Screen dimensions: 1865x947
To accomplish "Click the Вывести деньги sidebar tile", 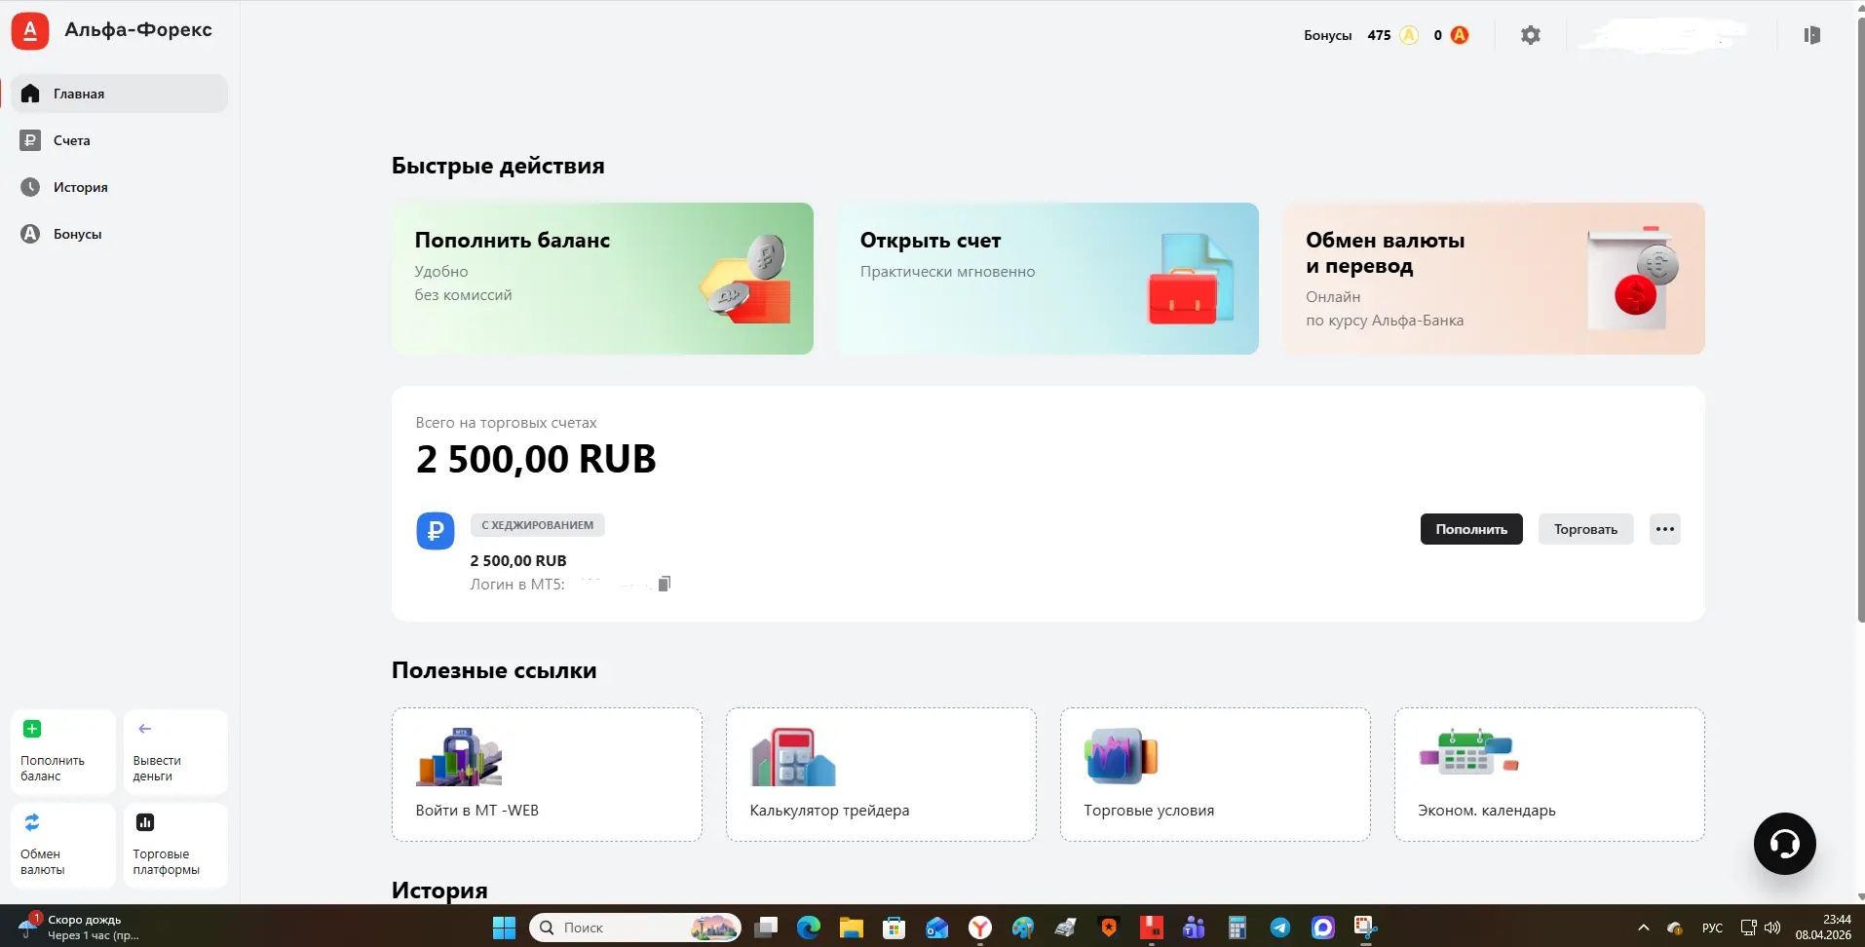I will click(175, 752).
